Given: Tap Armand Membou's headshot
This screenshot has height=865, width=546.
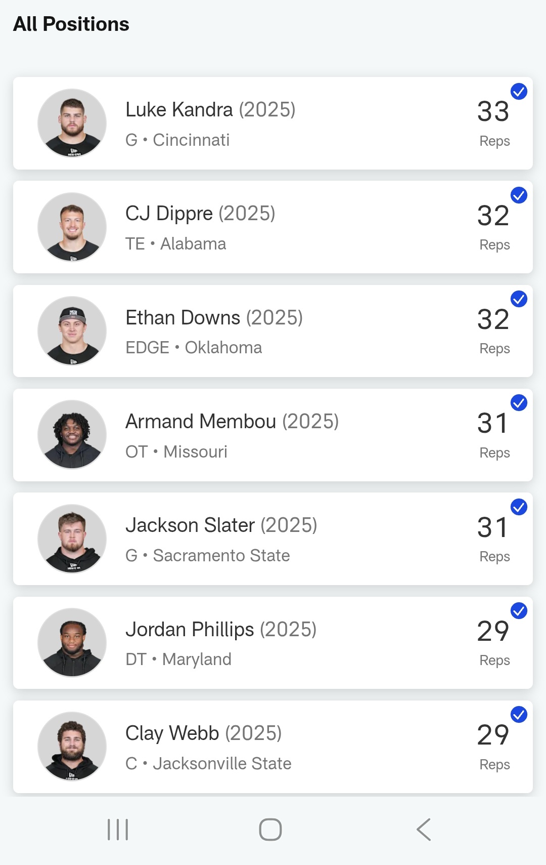Looking at the screenshot, I should (x=72, y=434).
